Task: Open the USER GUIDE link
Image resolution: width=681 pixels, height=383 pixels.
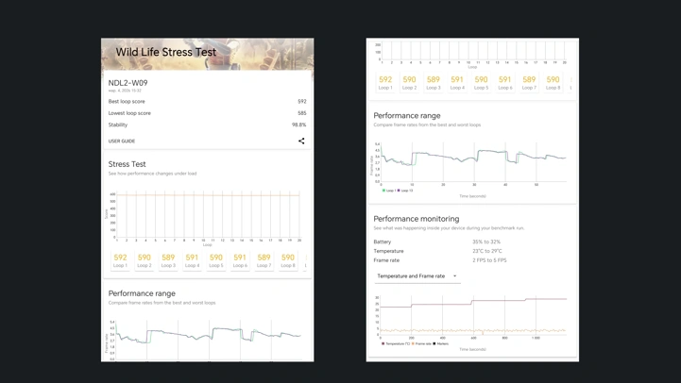Action: click(122, 141)
